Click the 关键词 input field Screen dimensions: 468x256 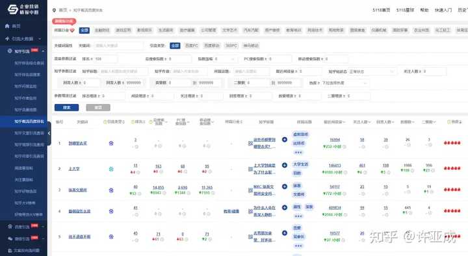[x=118, y=45]
